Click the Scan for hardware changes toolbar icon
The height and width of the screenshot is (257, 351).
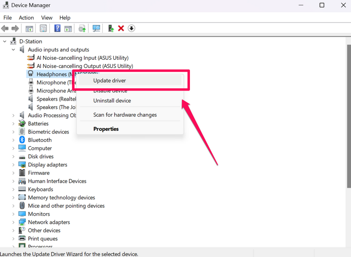click(x=97, y=29)
